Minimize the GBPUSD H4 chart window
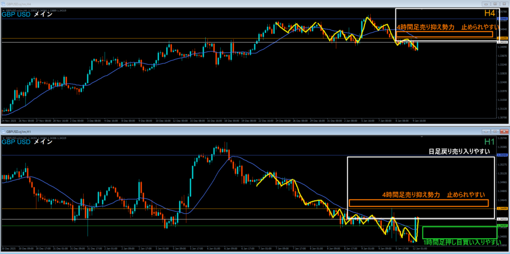510x254 pixels. tap(487, 4)
